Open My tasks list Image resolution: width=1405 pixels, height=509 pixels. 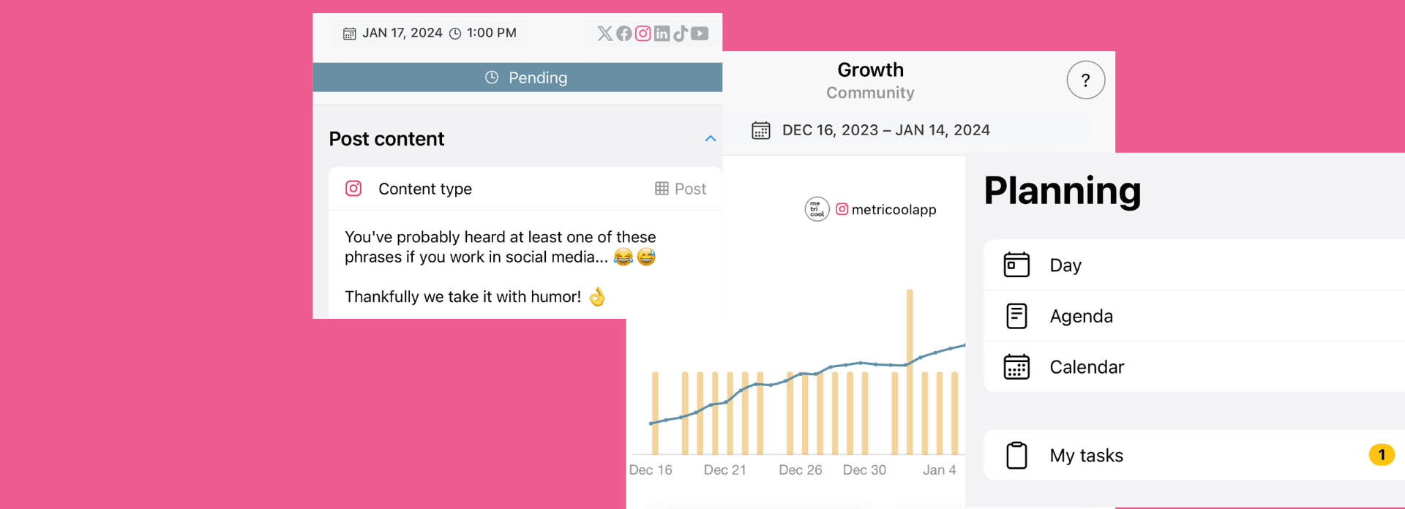click(1086, 456)
